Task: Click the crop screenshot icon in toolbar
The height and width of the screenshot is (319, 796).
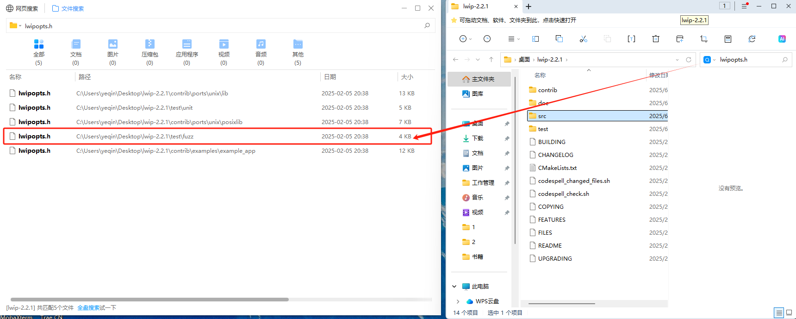Action: point(704,39)
